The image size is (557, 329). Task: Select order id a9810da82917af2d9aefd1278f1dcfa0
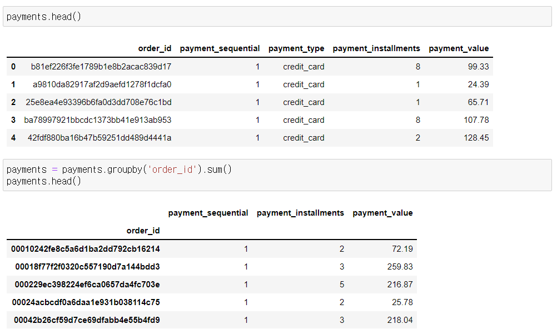pos(102,84)
